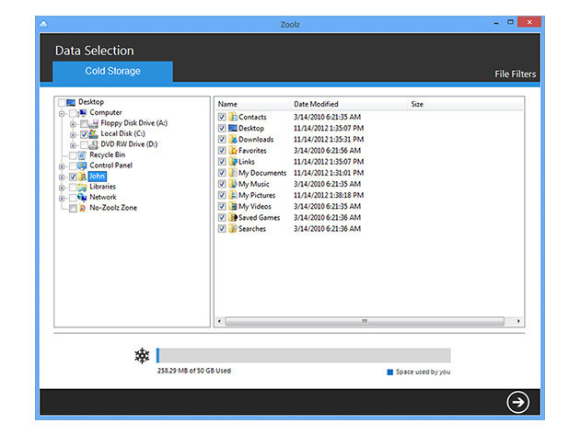Click the DVD RW Drive (D:) icon
Screen dimensions: 580x435
tap(95, 145)
